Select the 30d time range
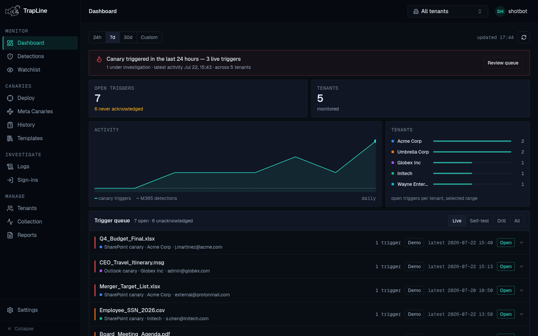Image resolution: width=538 pixels, height=336 pixels. point(128,37)
